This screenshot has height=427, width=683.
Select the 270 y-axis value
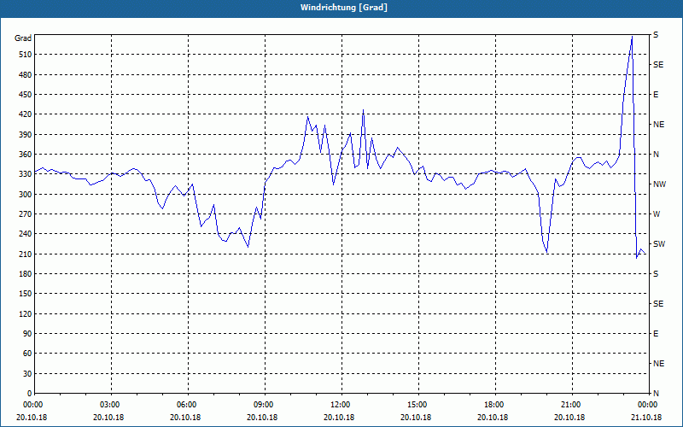click(26, 214)
